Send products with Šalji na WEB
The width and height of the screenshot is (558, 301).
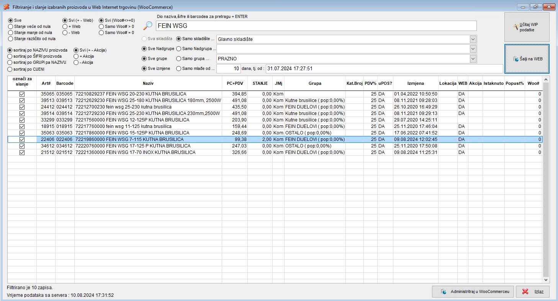coord(527,59)
